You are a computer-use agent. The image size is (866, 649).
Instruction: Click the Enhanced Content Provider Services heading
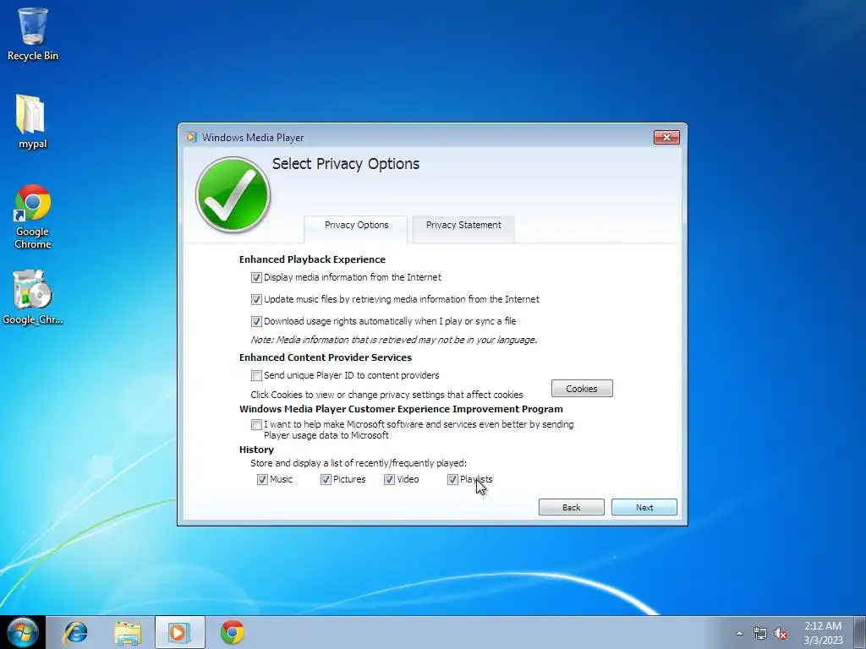point(326,357)
